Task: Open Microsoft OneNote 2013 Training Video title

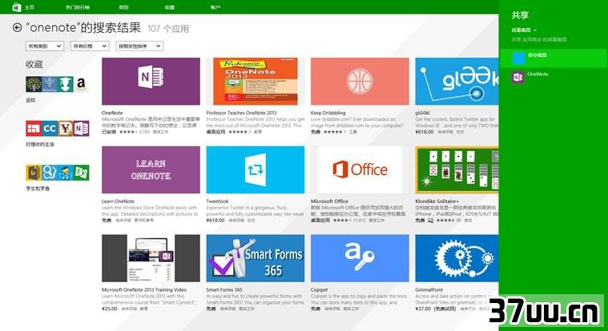Action: point(144,289)
